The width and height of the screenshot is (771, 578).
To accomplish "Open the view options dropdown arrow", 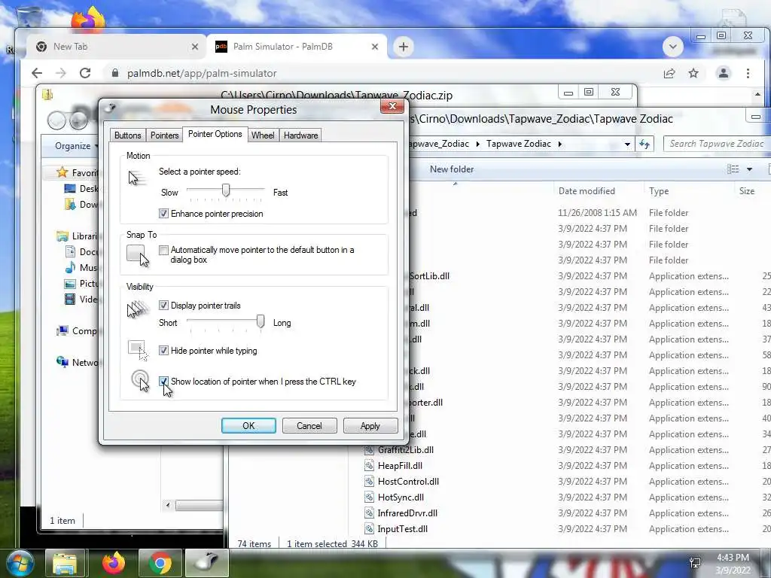I will 749,169.
